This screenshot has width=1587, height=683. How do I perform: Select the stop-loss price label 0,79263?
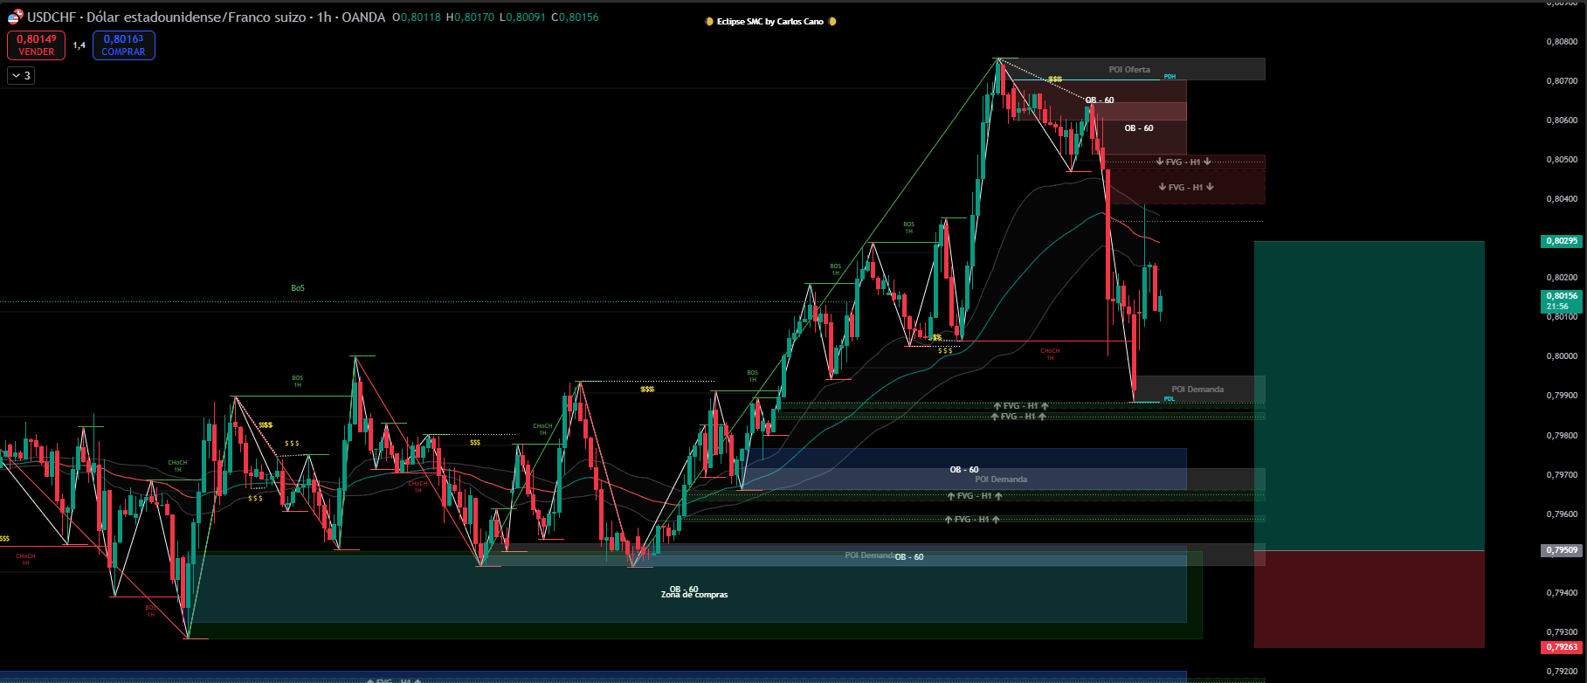(x=1562, y=647)
